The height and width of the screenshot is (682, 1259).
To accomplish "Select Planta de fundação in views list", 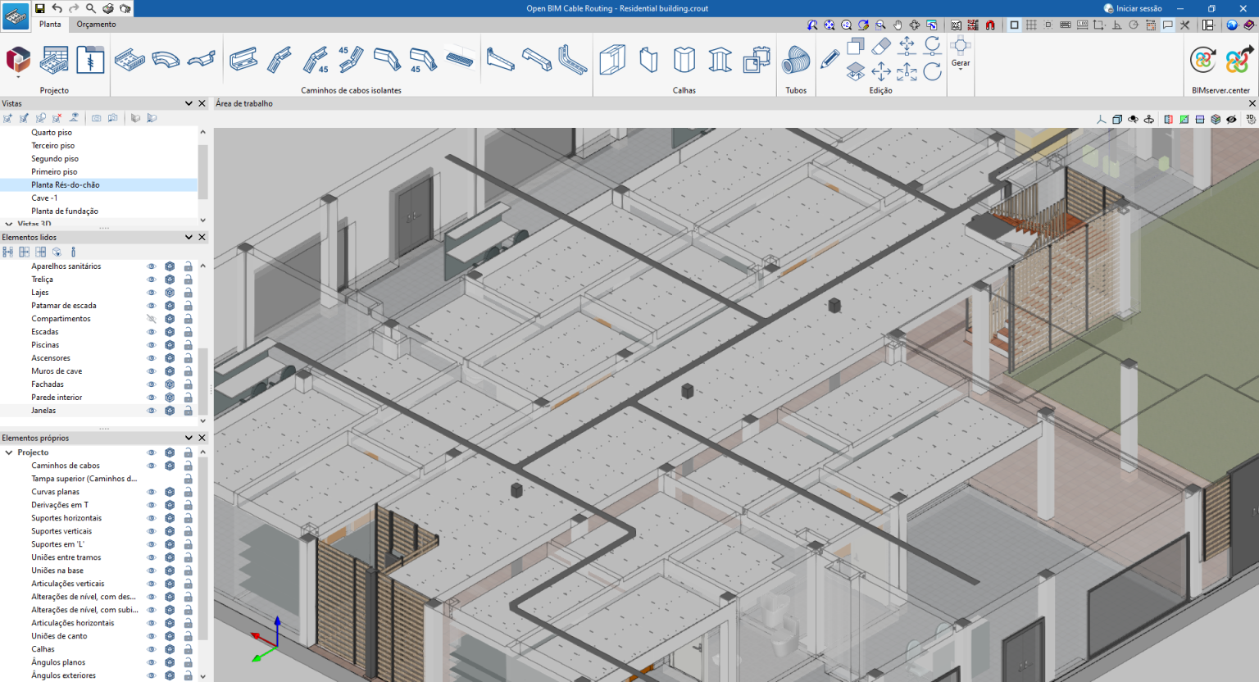I will pos(65,211).
